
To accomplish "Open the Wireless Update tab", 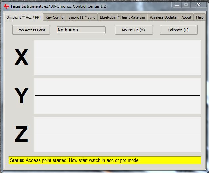I will [163, 17].
